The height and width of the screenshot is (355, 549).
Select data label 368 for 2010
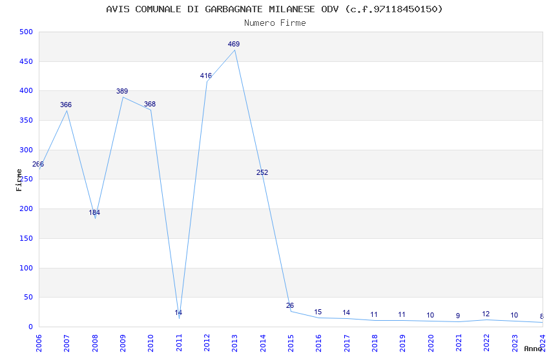(x=150, y=104)
